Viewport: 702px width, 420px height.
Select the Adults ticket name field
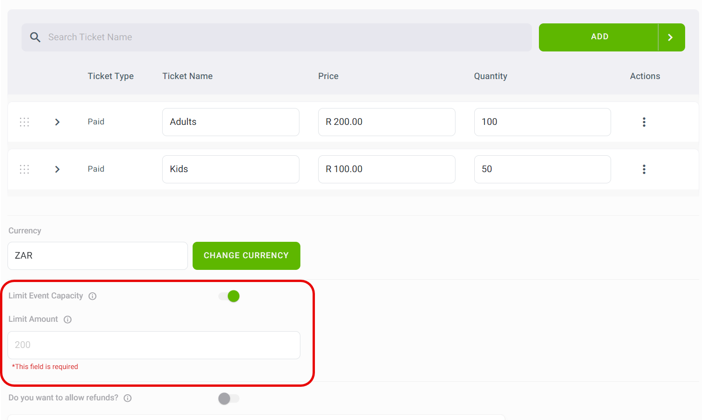pos(231,122)
